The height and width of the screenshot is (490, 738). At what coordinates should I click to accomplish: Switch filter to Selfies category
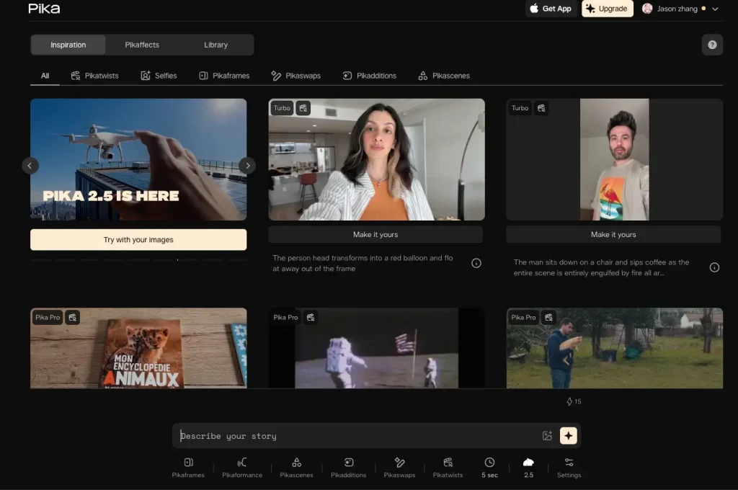click(x=159, y=75)
